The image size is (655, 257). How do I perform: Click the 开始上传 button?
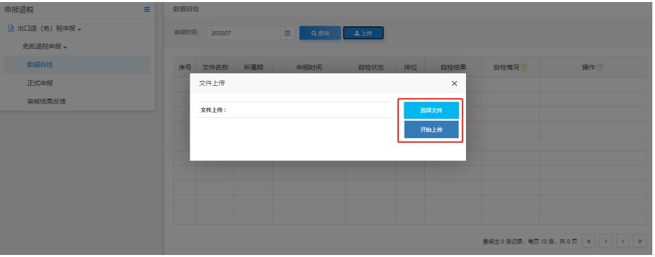431,130
